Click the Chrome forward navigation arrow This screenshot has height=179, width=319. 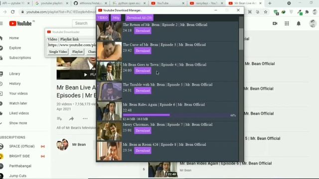[5, 12]
